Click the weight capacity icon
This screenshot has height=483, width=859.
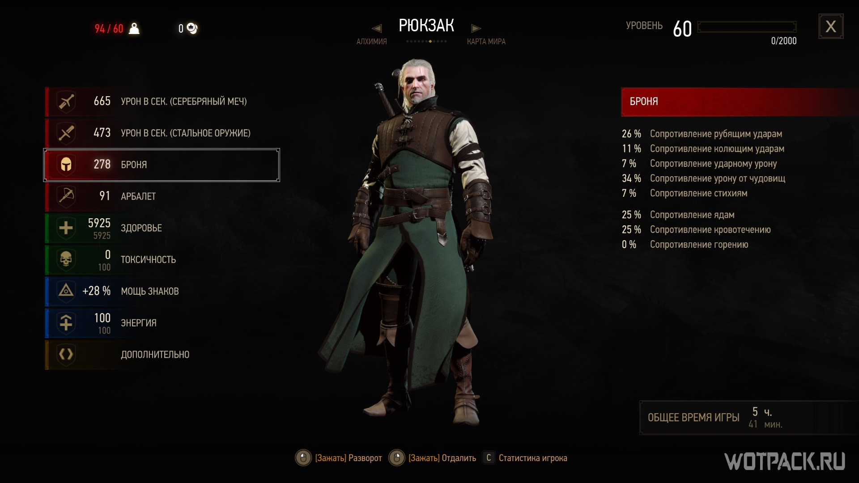coord(134,29)
